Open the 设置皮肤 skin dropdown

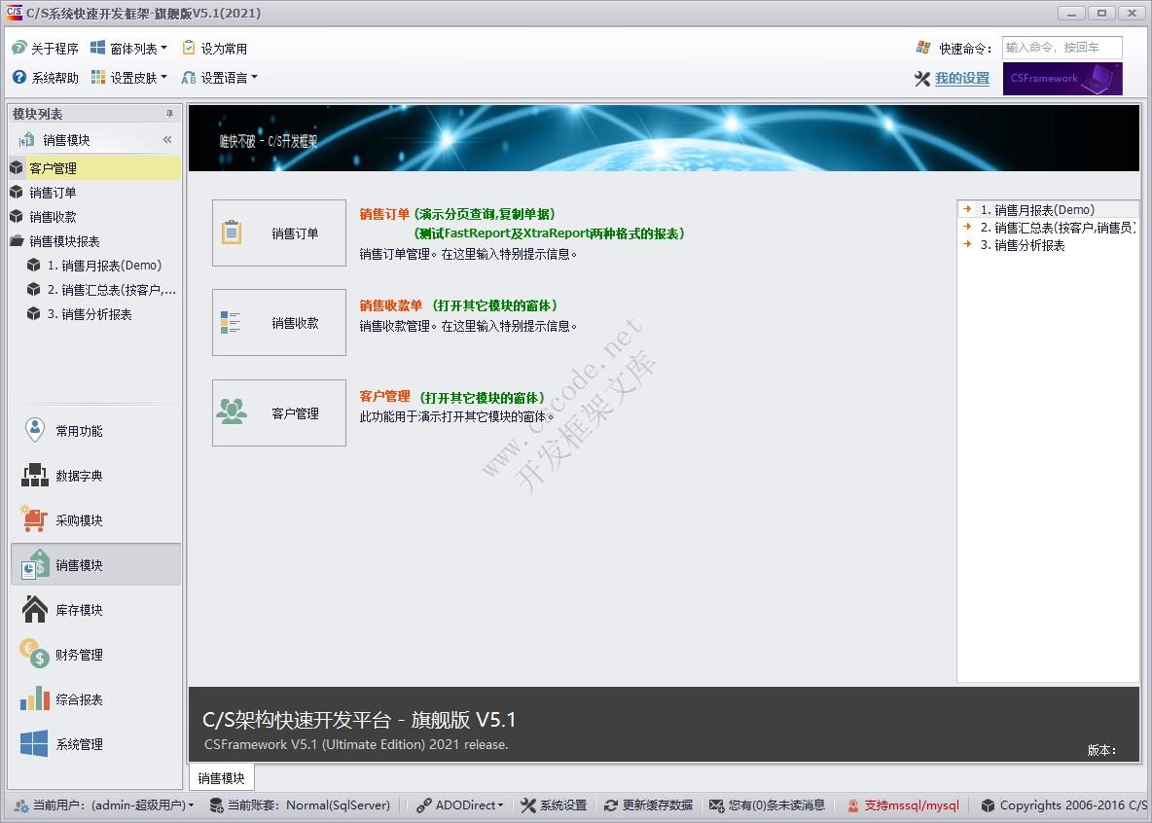click(127, 77)
